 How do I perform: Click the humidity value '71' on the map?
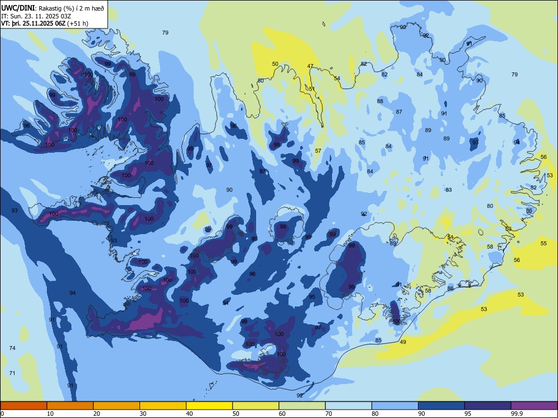[x=12, y=373]
